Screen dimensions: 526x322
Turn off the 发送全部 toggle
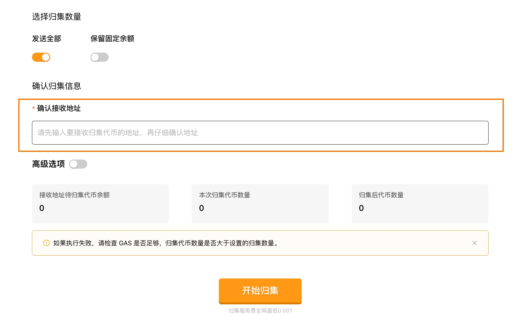pos(41,57)
